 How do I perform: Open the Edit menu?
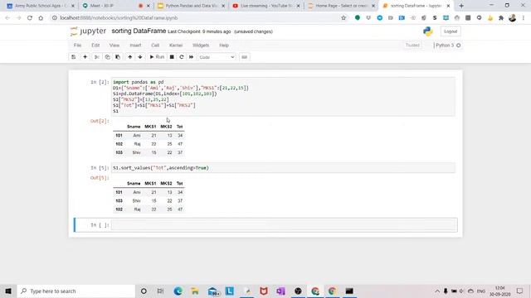pyautogui.click(x=95, y=46)
